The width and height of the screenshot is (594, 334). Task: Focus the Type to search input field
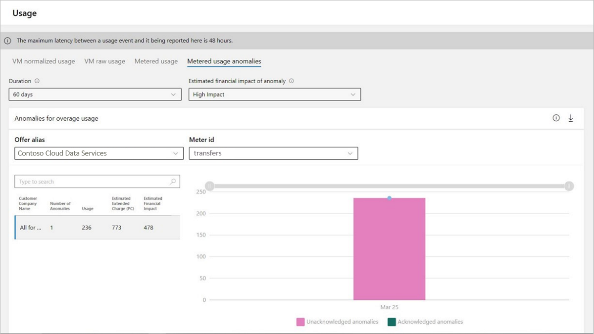coord(92,182)
